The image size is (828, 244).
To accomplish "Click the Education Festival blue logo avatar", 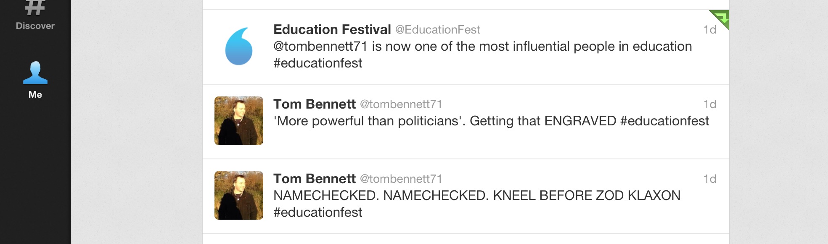I will 238,47.
